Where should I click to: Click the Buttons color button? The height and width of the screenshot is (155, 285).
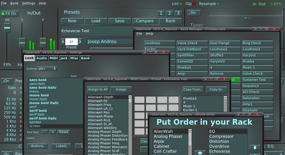pyautogui.click(x=37, y=146)
